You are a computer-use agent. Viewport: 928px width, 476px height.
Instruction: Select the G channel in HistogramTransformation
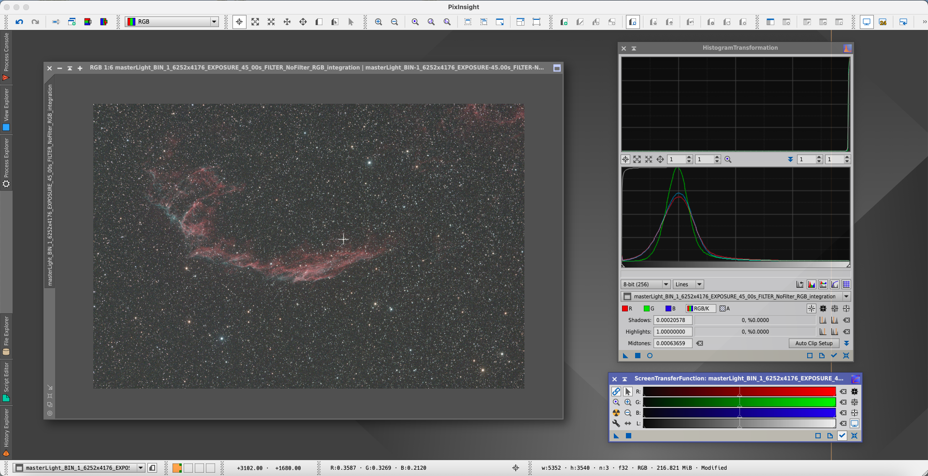click(x=649, y=308)
